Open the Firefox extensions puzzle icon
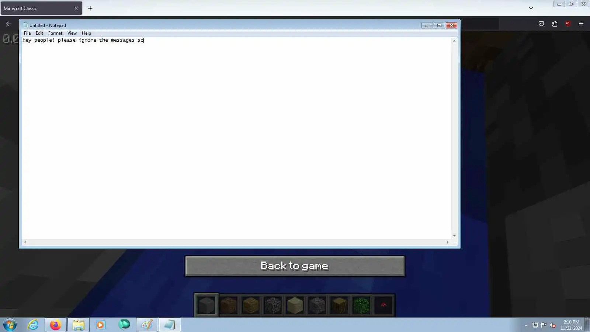Viewport: 590px width, 332px height. [x=555, y=24]
